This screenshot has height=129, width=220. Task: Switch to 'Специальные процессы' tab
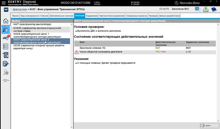[136, 16]
